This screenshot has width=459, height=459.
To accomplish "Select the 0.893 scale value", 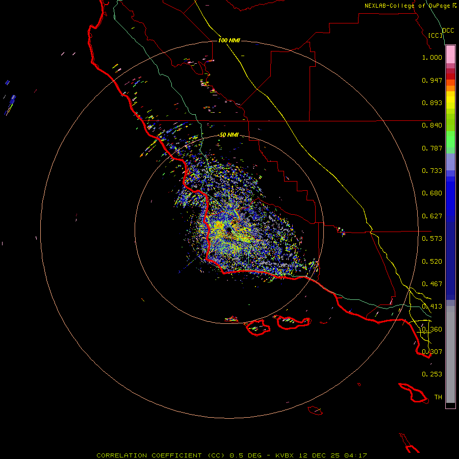I will [432, 103].
